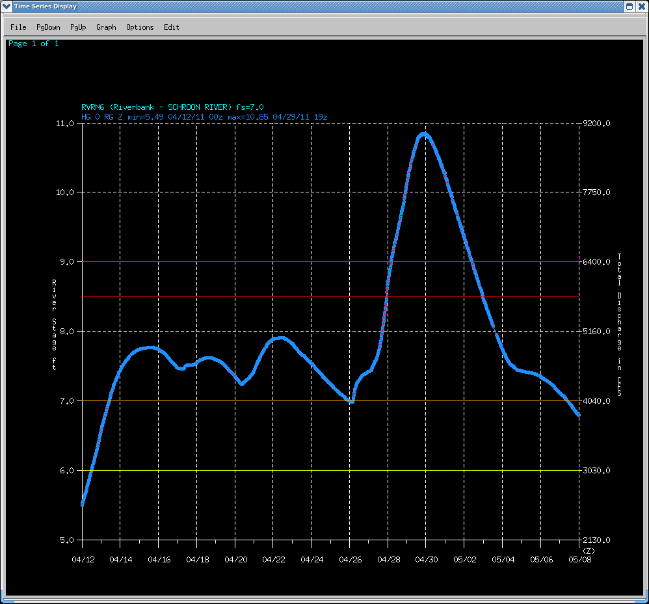Click the curve's end point at 05/08

[x=579, y=415]
